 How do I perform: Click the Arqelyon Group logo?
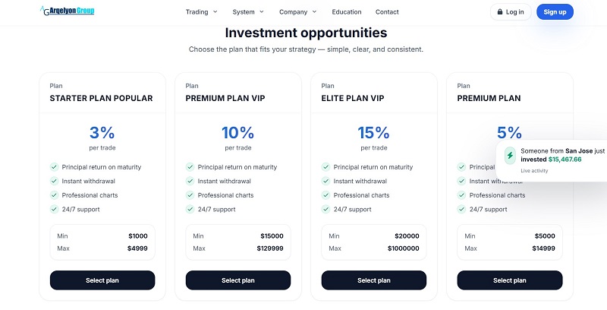pyautogui.click(x=67, y=11)
